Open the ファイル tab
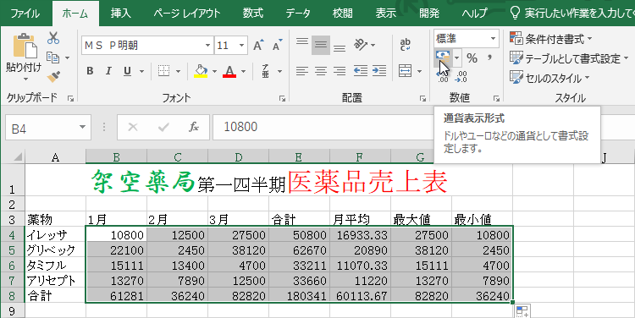 coord(25,14)
